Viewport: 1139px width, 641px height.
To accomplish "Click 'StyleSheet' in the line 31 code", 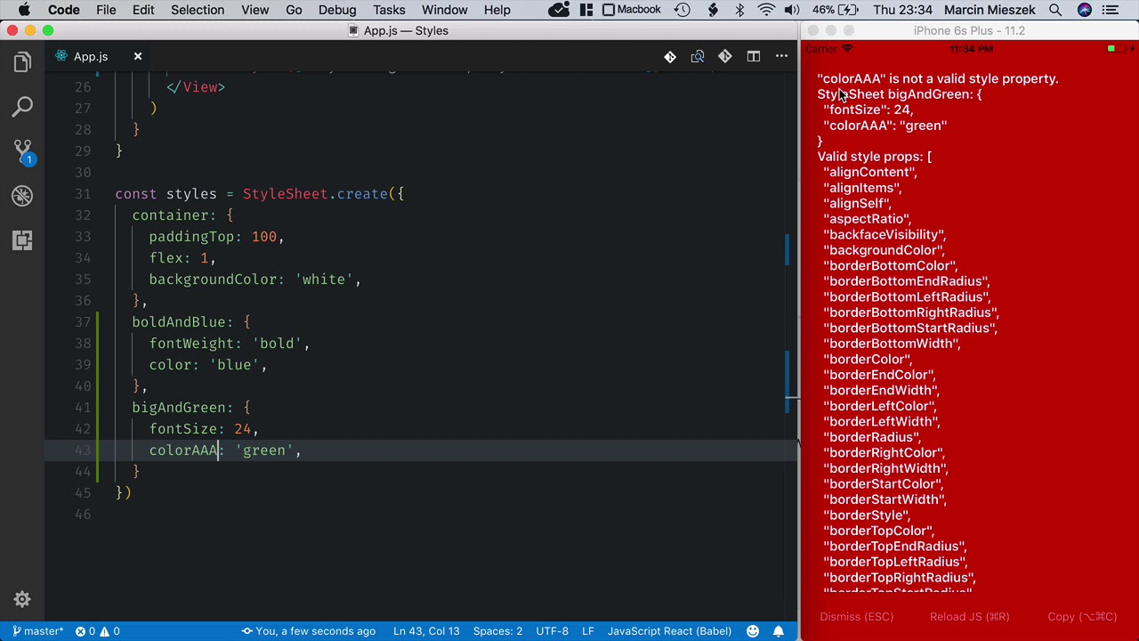I will click(285, 194).
